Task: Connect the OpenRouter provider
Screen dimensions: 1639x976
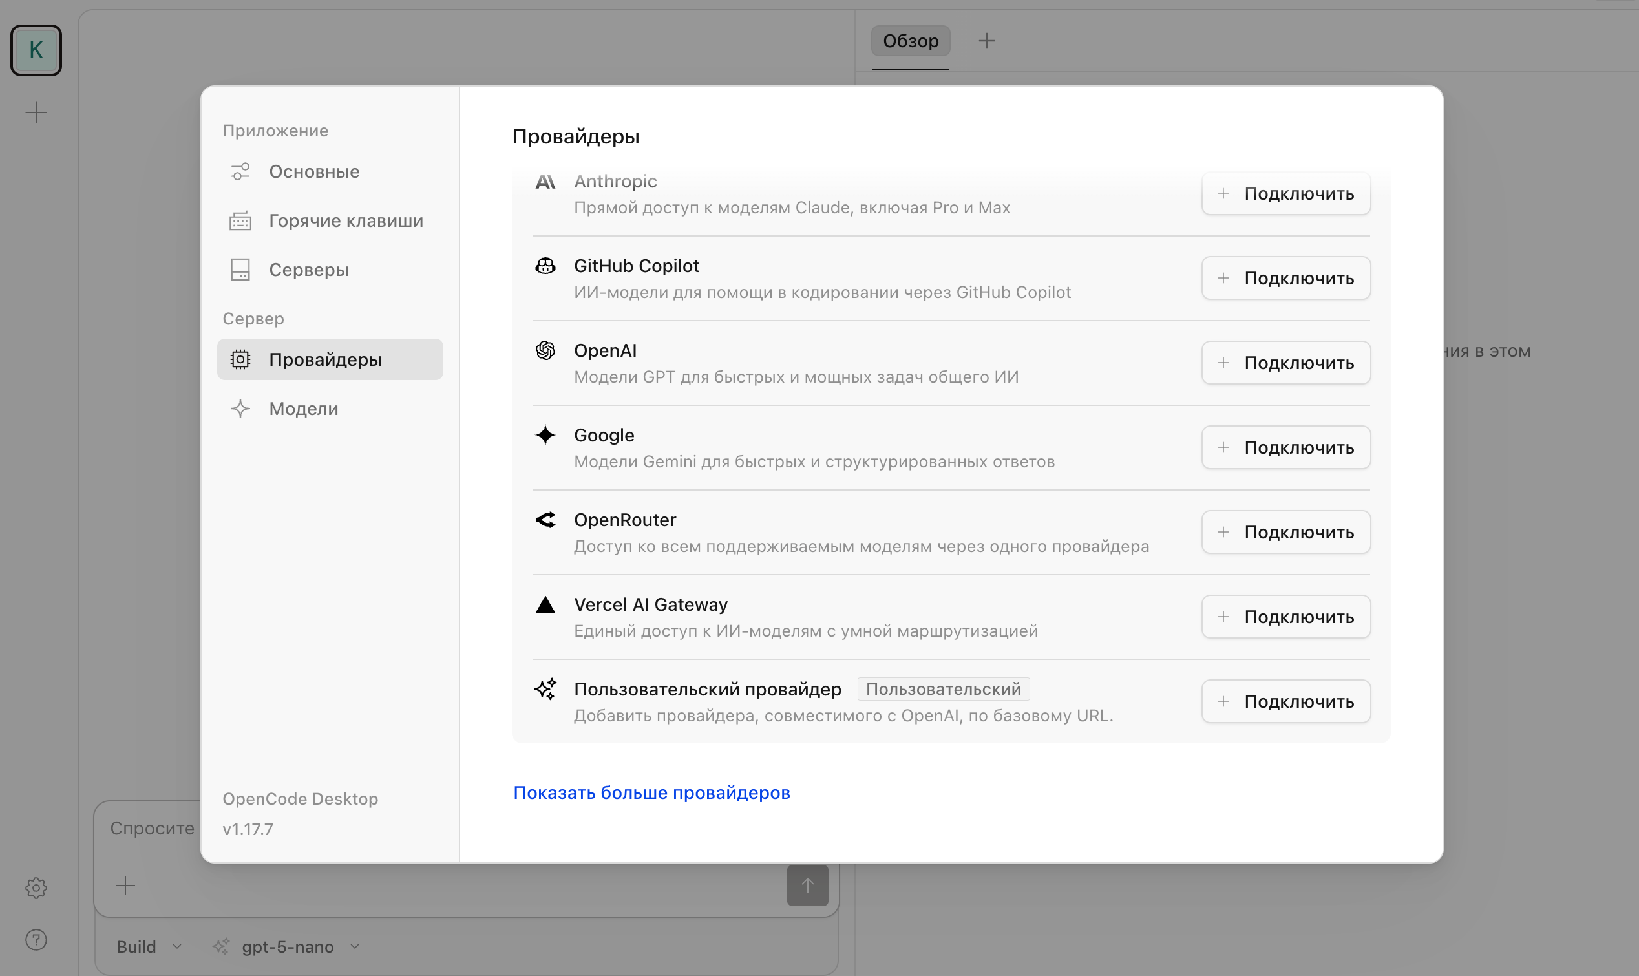Action: (1285, 532)
